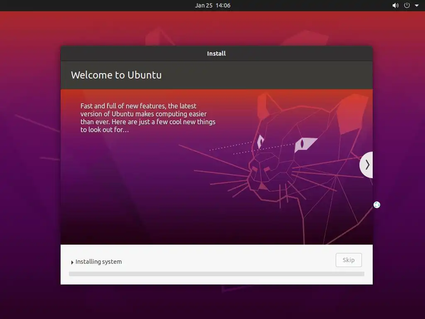Skip the current installation step

pos(349,260)
